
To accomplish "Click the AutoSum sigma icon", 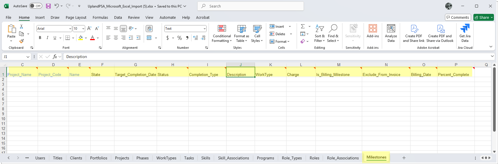I will tap(303, 26).
